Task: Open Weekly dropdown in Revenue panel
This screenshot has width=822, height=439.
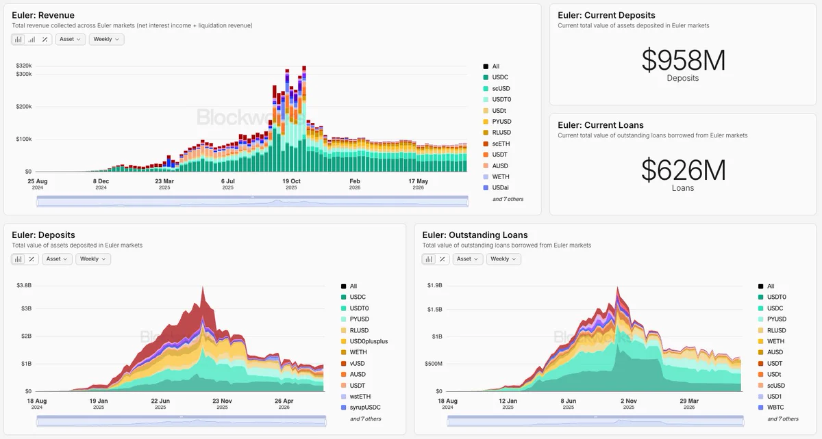Action: 106,40
